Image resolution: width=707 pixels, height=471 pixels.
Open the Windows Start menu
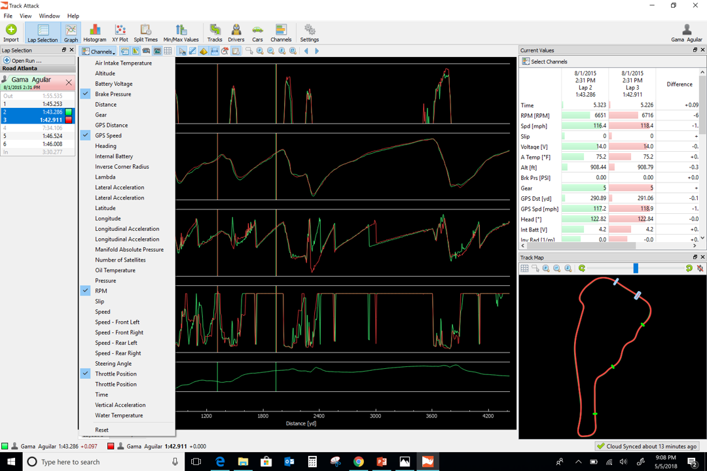pos(11,462)
